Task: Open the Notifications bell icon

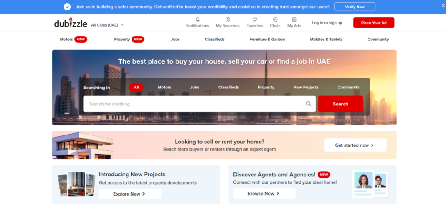Action: pyautogui.click(x=198, y=20)
